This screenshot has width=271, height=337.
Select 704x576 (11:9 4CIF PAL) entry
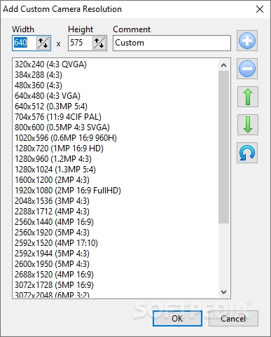tap(58, 117)
